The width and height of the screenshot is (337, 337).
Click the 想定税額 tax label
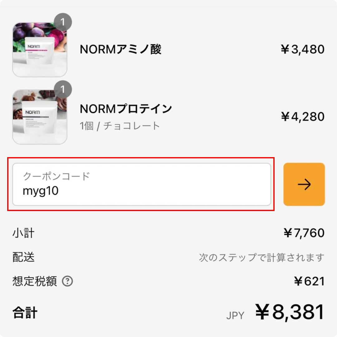(35, 281)
